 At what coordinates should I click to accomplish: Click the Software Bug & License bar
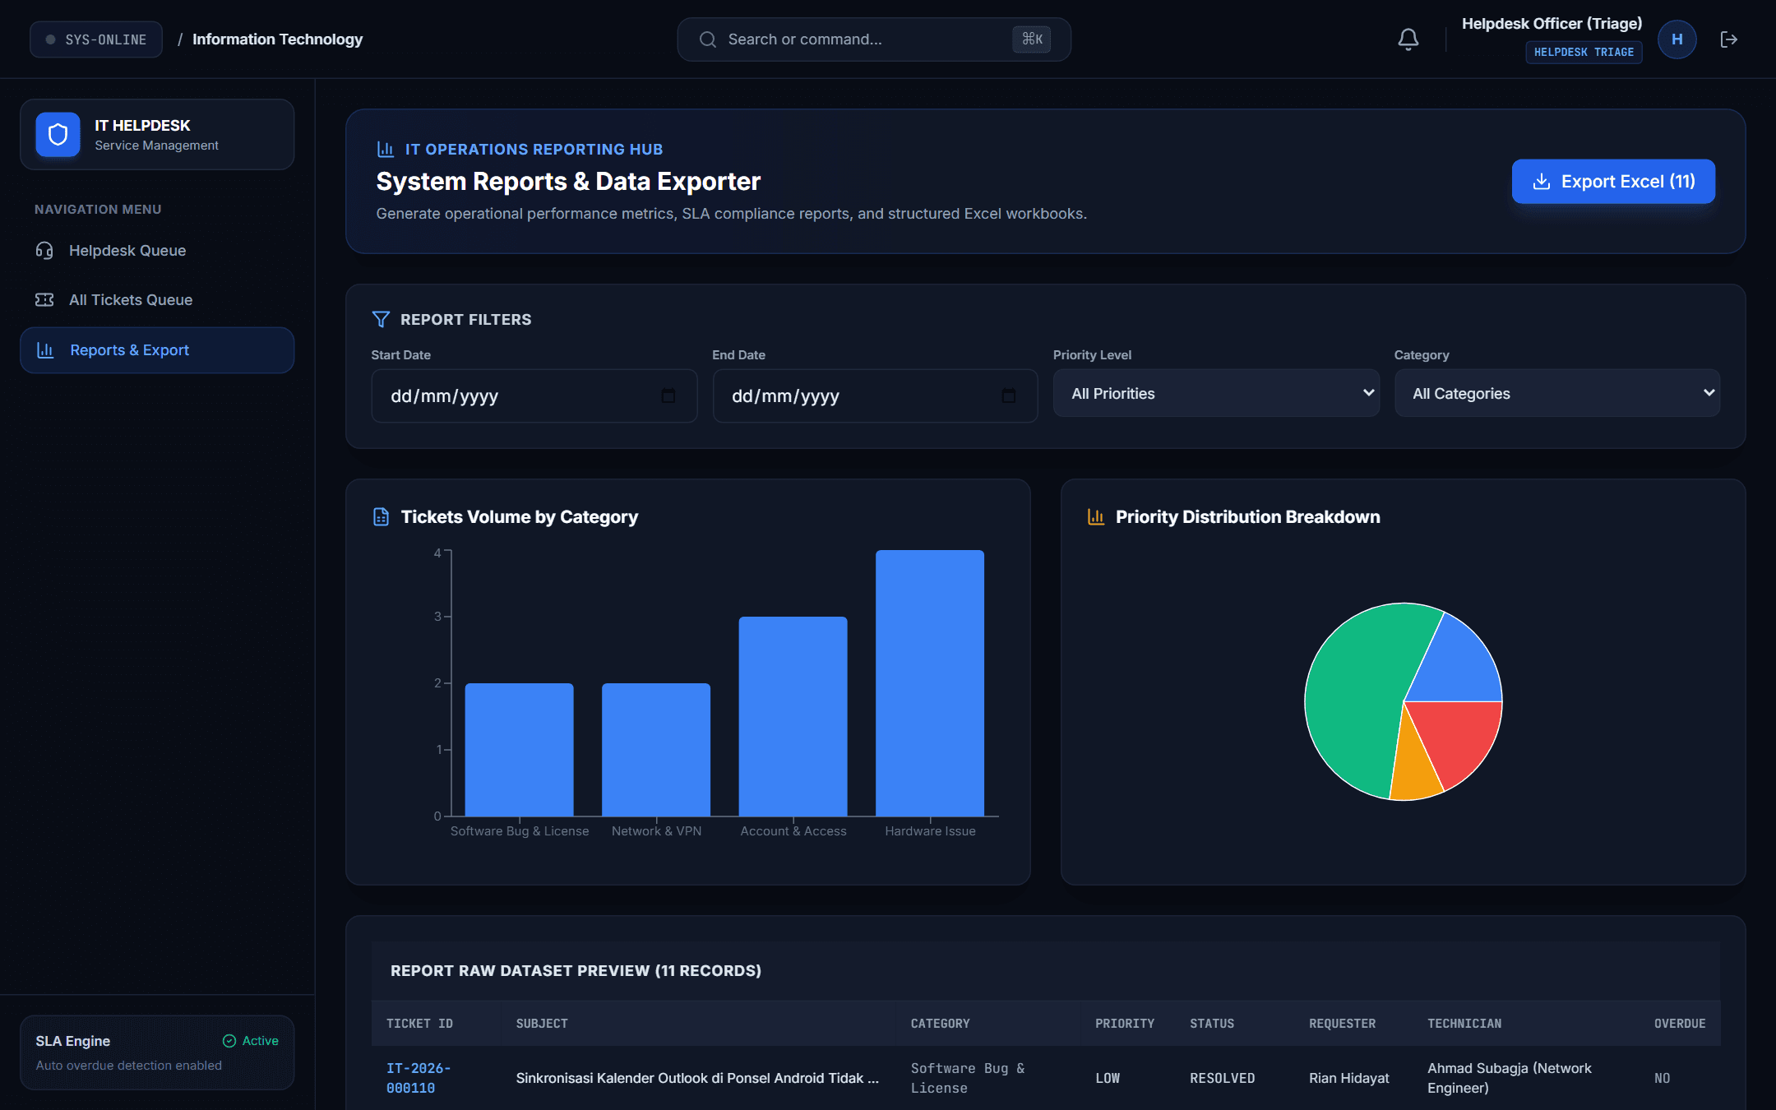(519, 750)
